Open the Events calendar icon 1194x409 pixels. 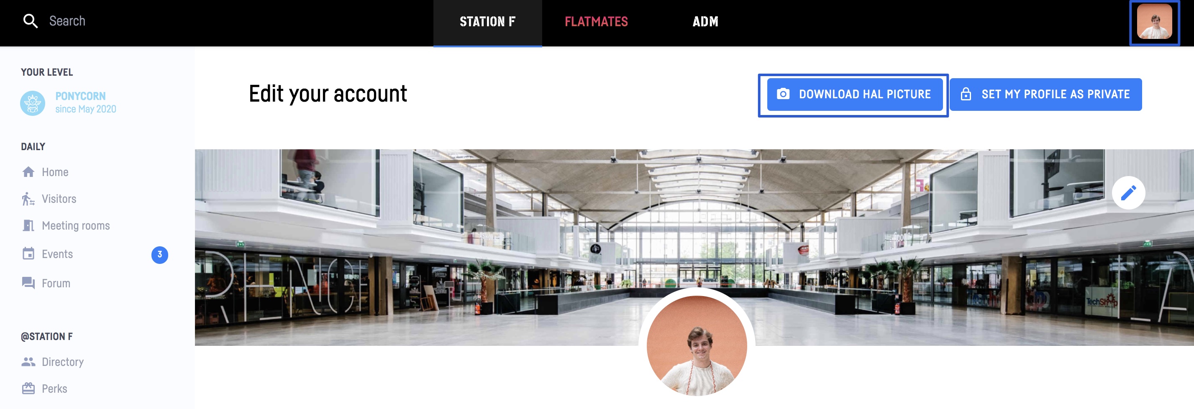pyautogui.click(x=28, y=254)
